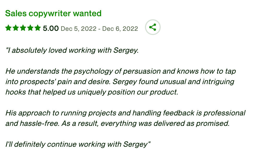Click the fifth green rating star
The image size is (255, 153).
[38, 28]
